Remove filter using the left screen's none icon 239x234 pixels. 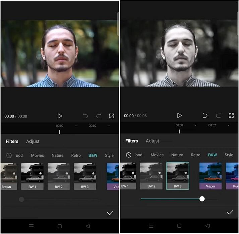coord(9,155)
